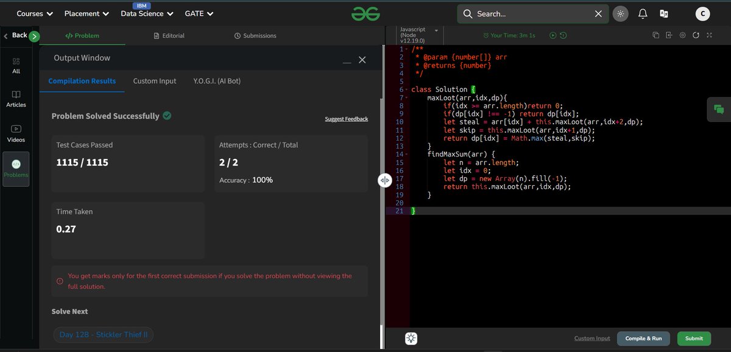Open the notifications bell
The height and width of the screenshot is (352, 731).
pyautogui.click(x=643, y=13)
